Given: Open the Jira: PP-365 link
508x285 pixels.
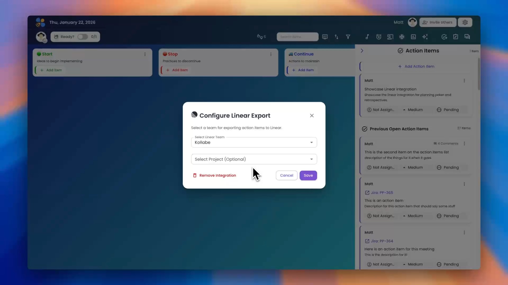Looking at the screenshot, I should (379, 193).
